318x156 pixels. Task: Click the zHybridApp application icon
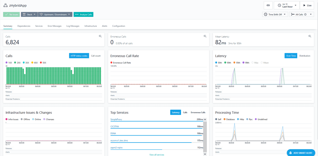6,6
